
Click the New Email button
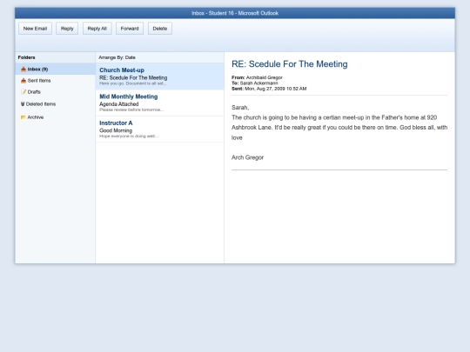point(35,29)
